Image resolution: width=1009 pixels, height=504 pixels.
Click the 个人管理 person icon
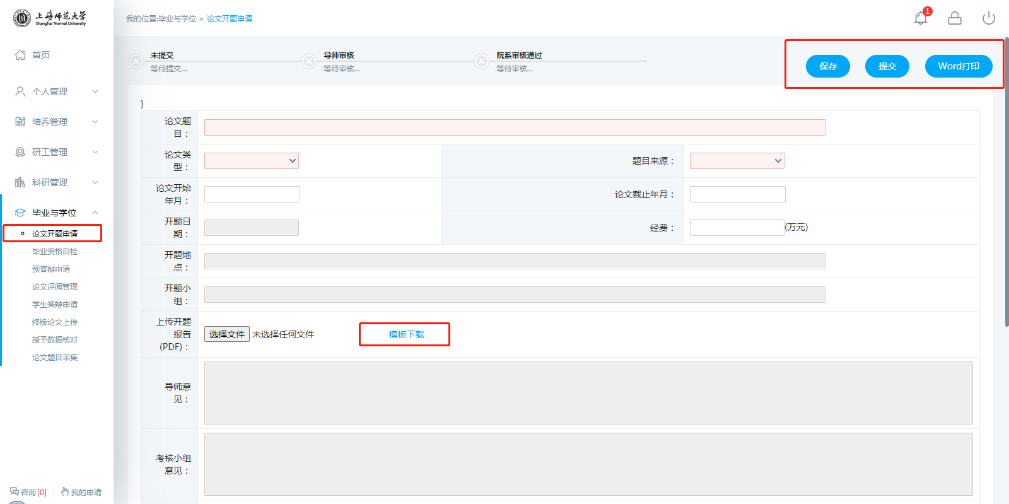coord(20,91)
